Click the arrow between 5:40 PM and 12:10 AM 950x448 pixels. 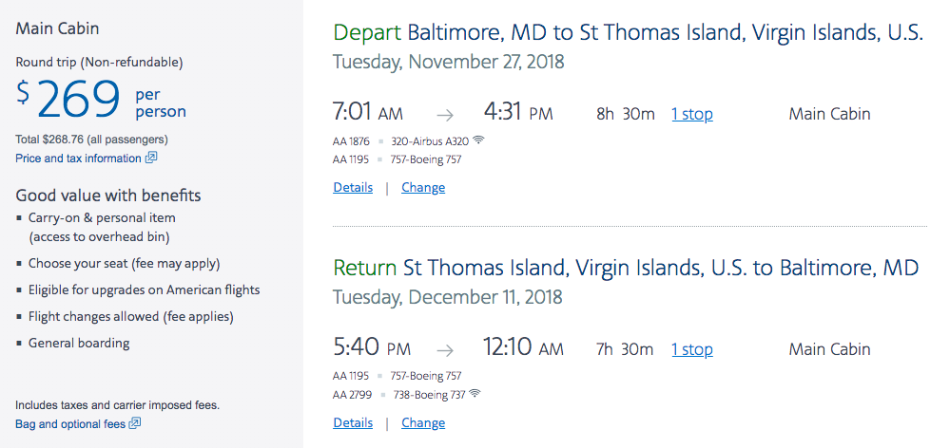[442, 349]
